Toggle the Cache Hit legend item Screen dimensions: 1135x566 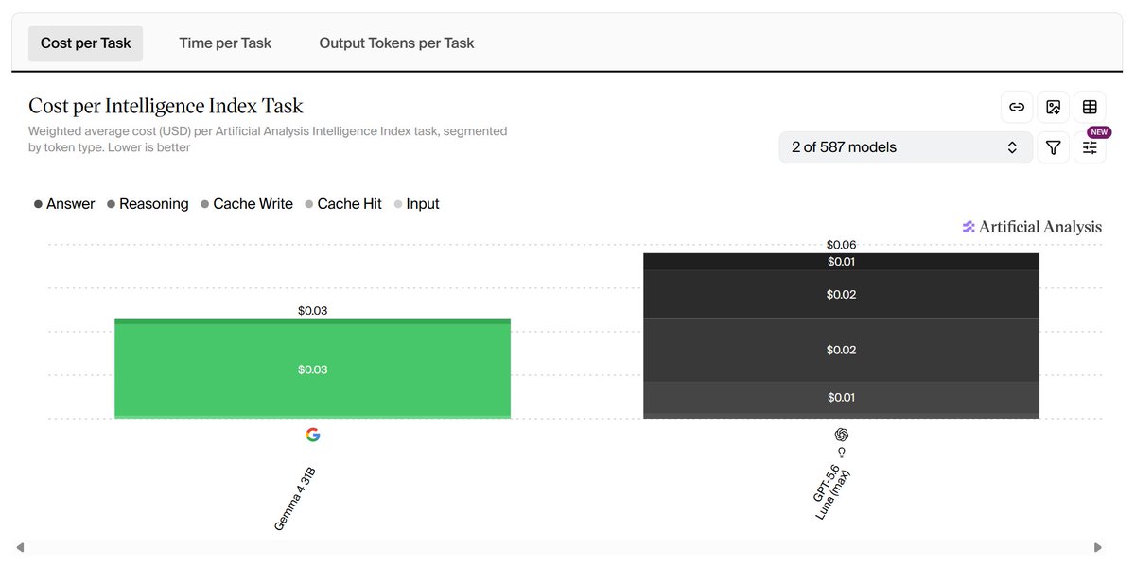pos(343,204)
